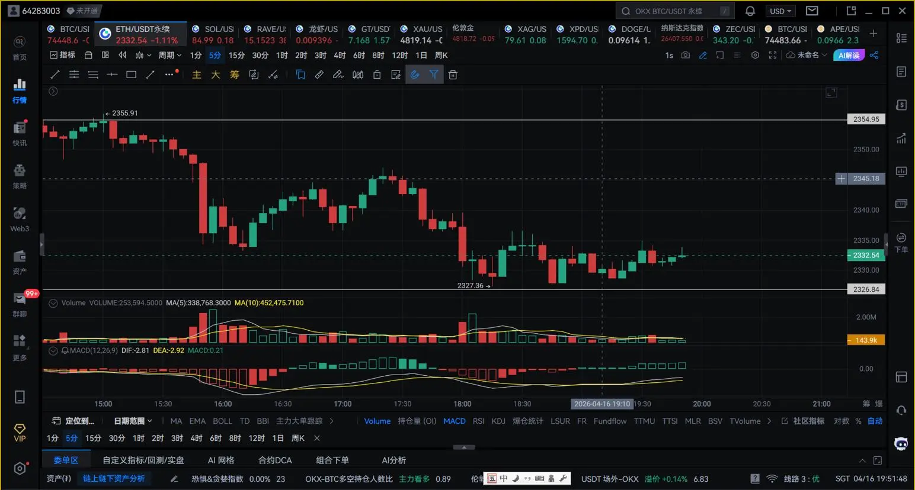Viewport: 915px width, 490px height.
Task: Click the 2354.95 horizontal line price label
Action: 866,119
